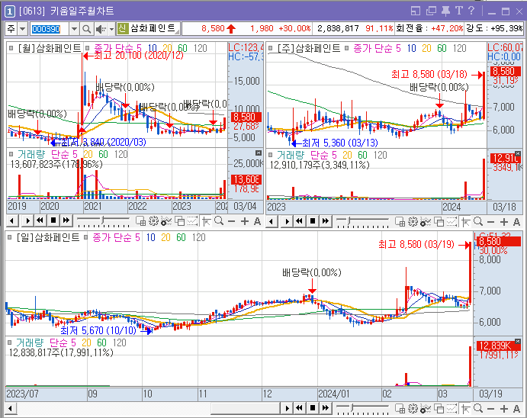This screenshot has height=418, width=527.
Task: Stop monthly chart playback square button
Action: point(53,220)
